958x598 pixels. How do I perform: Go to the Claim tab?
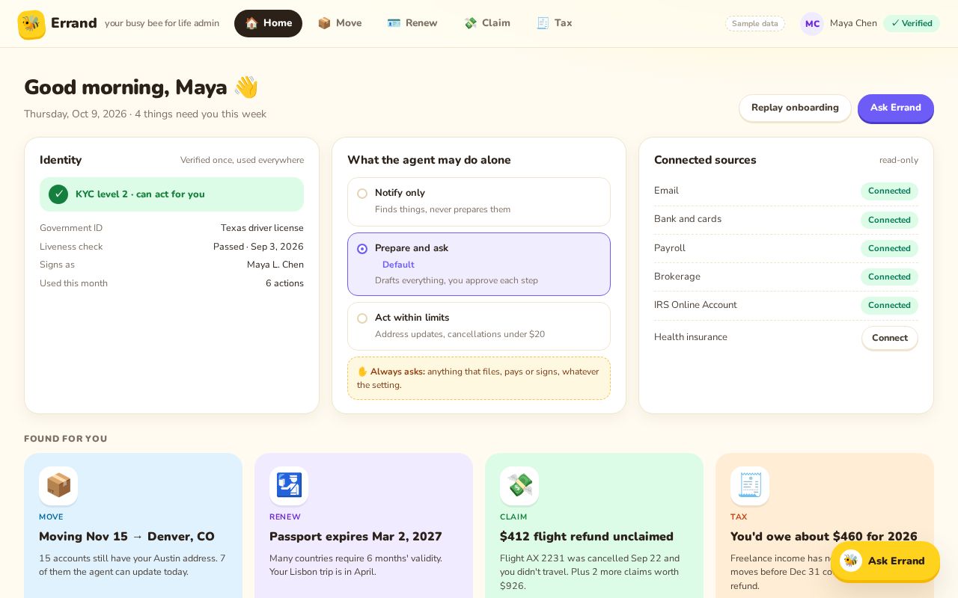click(487, 23)
